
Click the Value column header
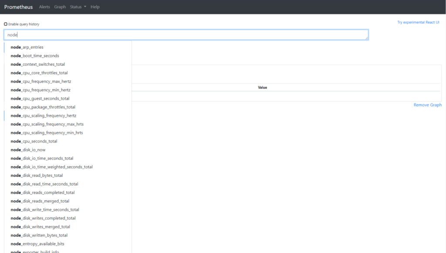262,87
